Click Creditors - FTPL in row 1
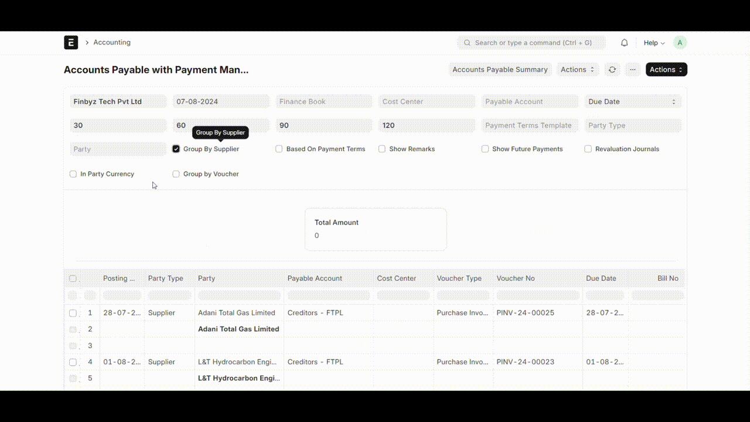Viewport: 750px width, 422px height. coord(315,313)
